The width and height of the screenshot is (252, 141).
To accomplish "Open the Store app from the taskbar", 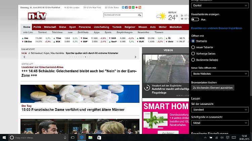I will pos(99,137).
